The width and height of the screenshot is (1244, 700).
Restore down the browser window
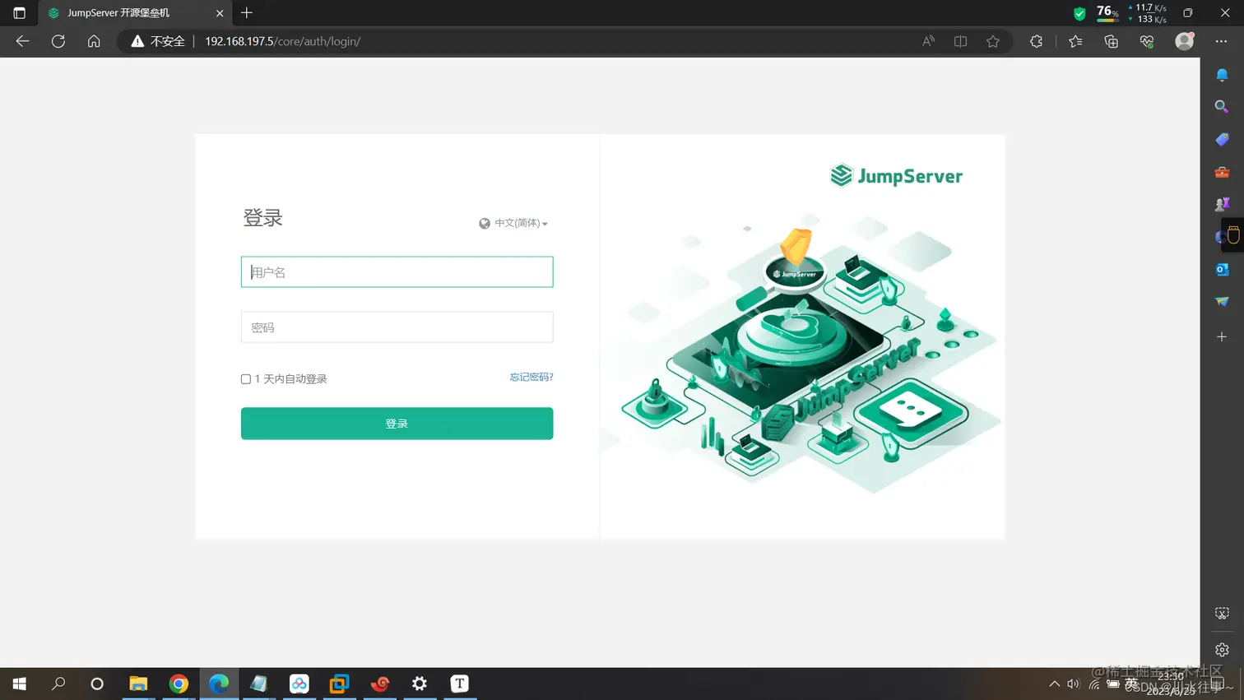[1188, 13]
